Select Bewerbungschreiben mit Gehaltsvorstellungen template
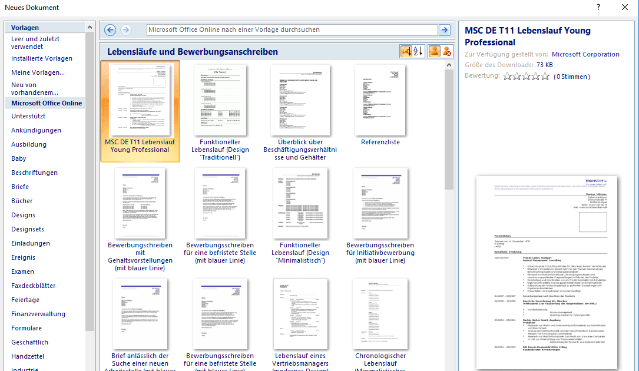Image resolution: width=639 pixels, height=371 pixels. (x=140, y=219)
